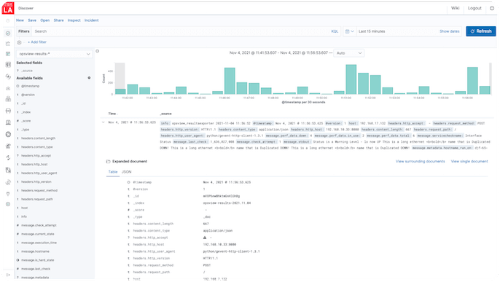The width and height of the screenshot is (500, 282).
Task: Click Save in the top menu
Action: tap(32, 20)
